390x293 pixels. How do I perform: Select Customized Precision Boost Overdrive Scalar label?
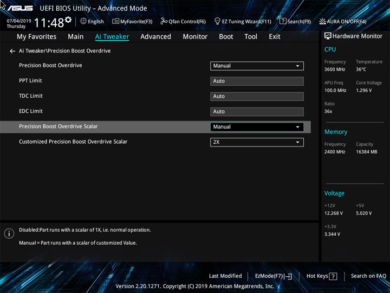point(73,142)
